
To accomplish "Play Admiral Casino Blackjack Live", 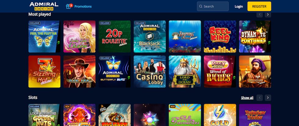I will (x=150, y=37).
